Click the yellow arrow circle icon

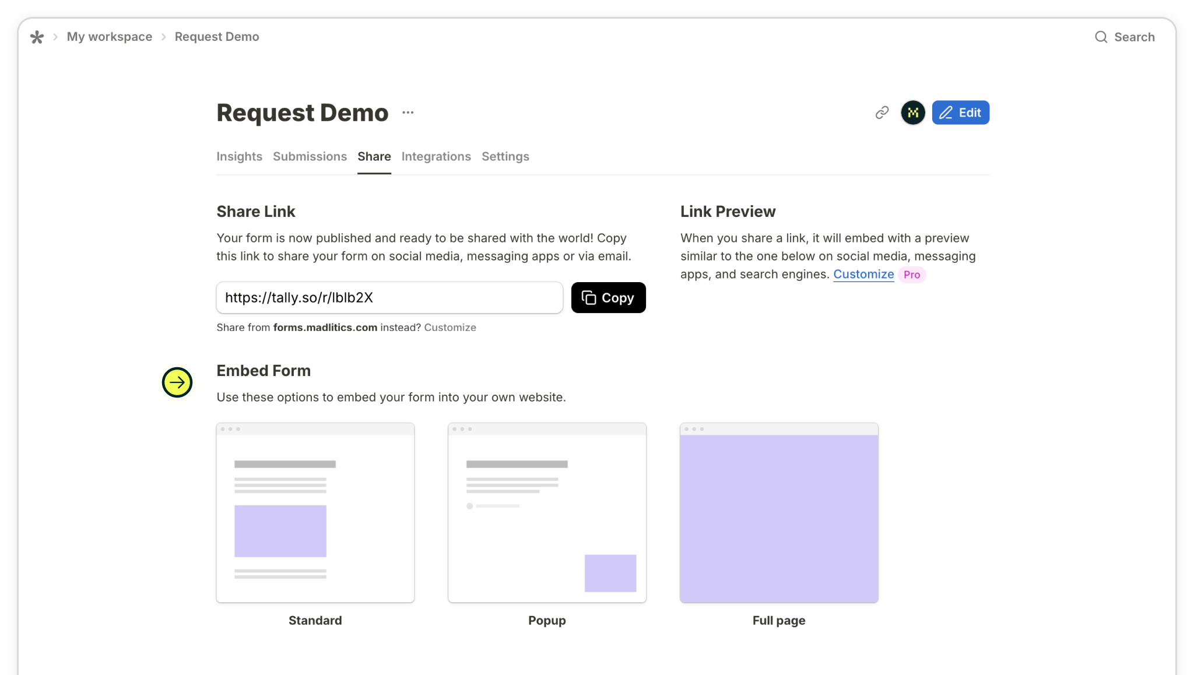pyautogui.click(x=177, y=382)
